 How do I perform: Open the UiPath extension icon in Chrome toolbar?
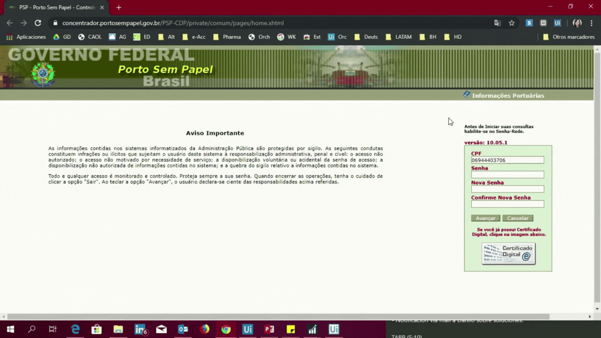(x=557, y=23)
